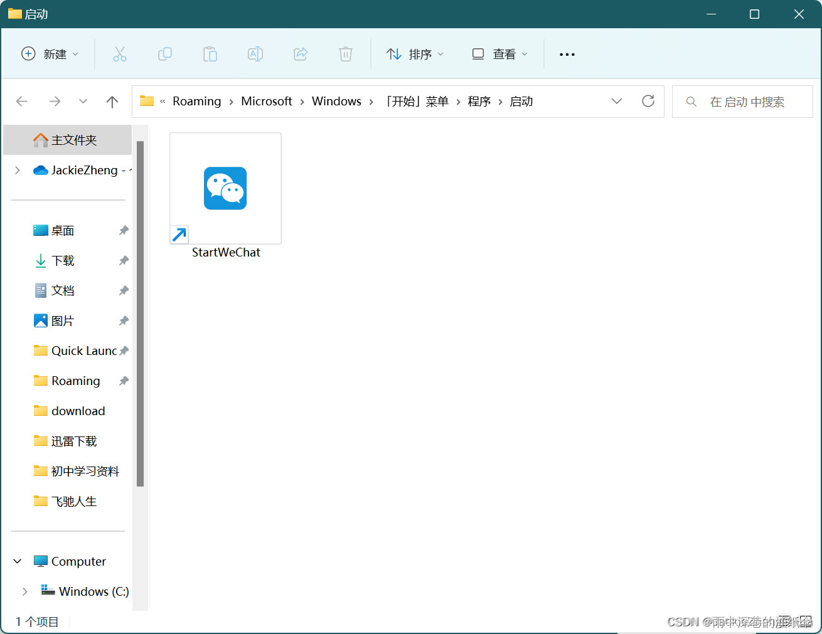Expand the Windows (C:) drive node
The height and width of the screenshot is (634, 822).
(25, 591)
